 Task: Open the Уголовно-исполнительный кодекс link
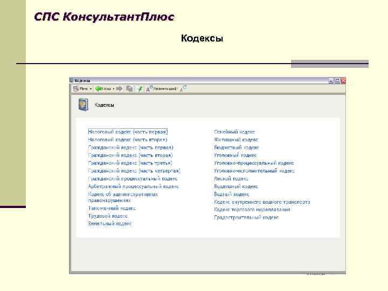click(254, 171)
